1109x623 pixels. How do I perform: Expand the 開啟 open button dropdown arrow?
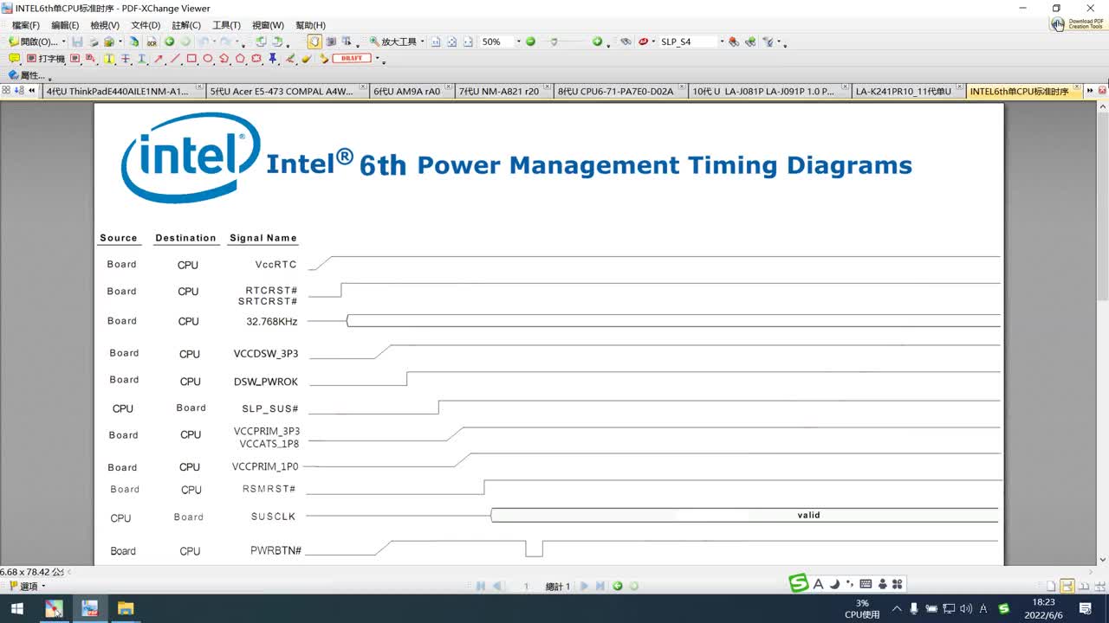click(63, 42)
